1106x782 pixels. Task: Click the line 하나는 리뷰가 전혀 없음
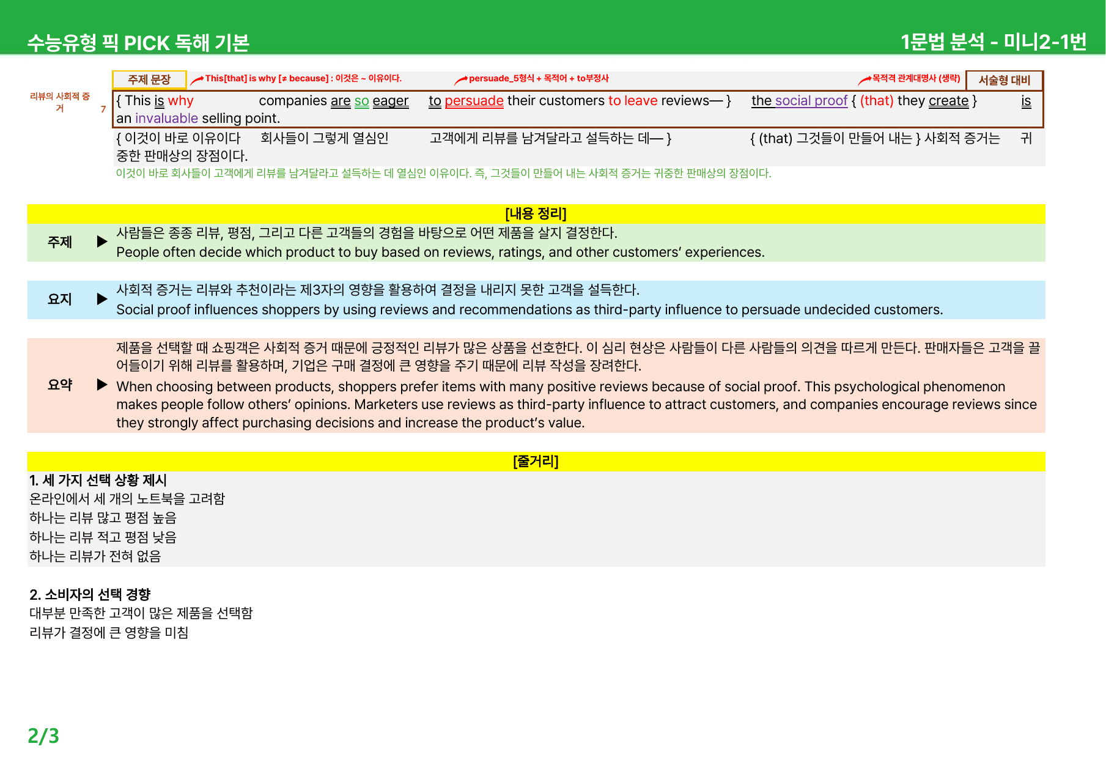tap(95, 556)
